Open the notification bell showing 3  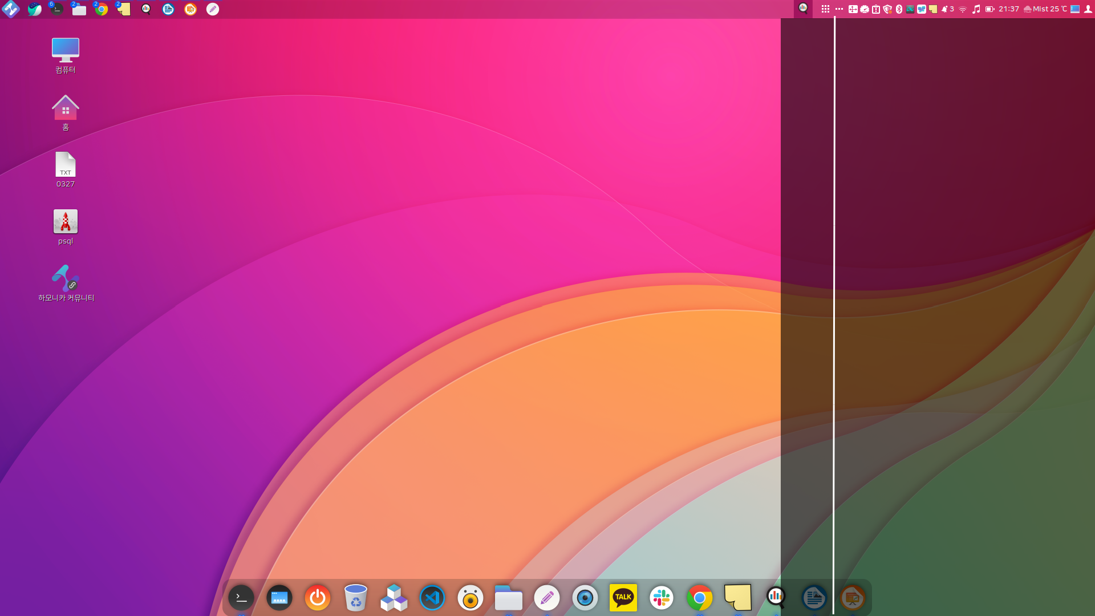point(948,9)
